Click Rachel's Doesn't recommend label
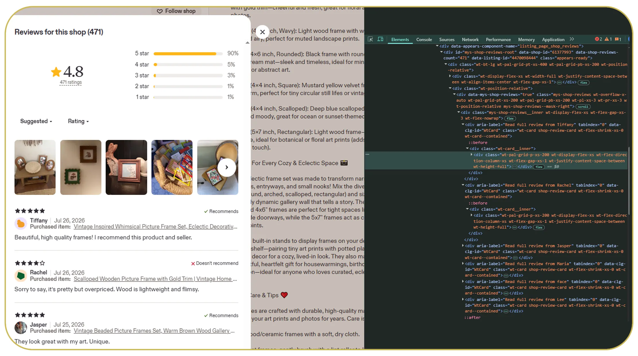638x356 pixels. [214, 263]
